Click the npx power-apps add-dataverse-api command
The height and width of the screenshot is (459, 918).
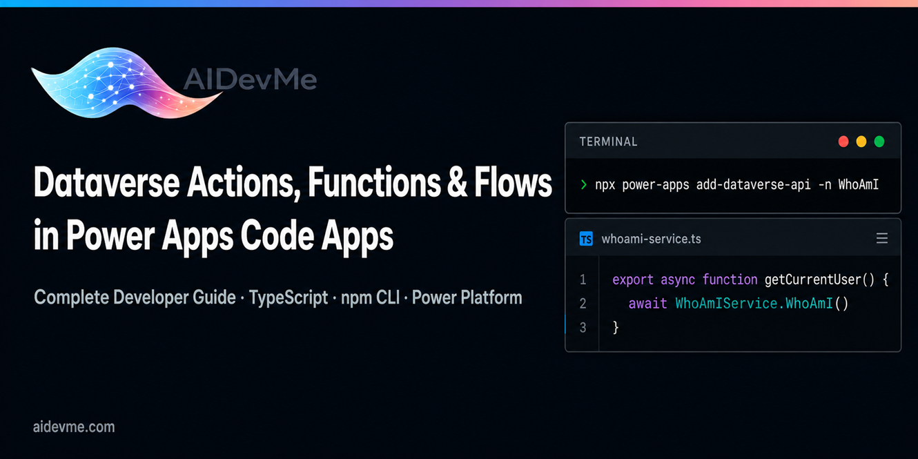pyautogui.click(x=736, y=185)
